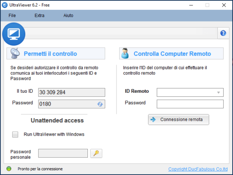Close the UltraViewer window

[x=224, y=5]
